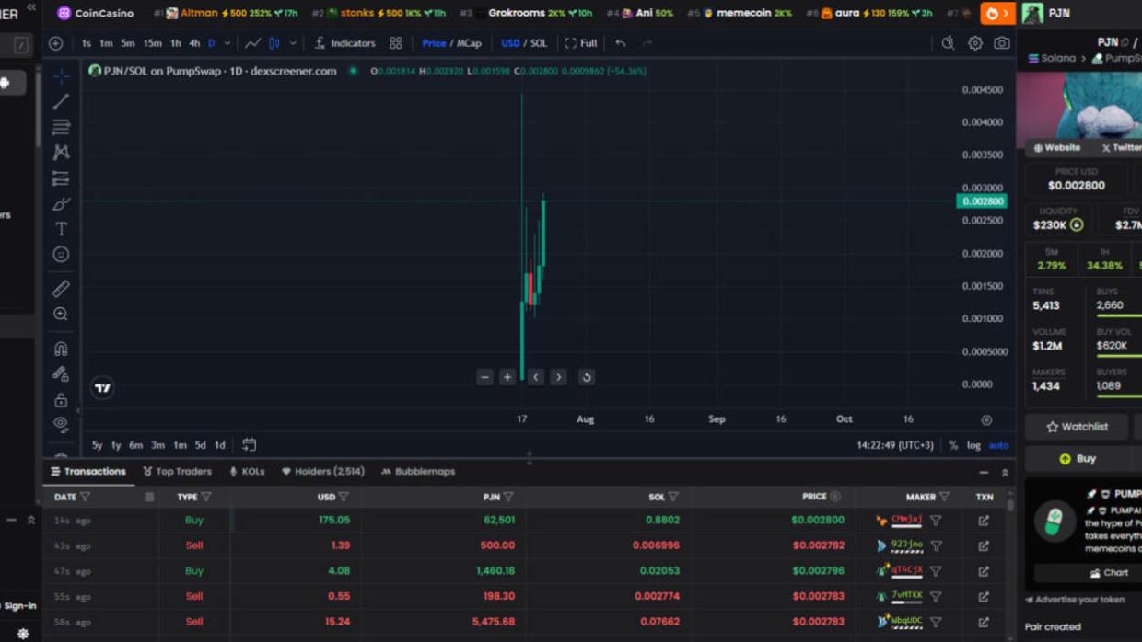Hide all drawings with eye icon
Viewport: 1142px width, 642px height.
pyautogui.click(x=61, y=425)
